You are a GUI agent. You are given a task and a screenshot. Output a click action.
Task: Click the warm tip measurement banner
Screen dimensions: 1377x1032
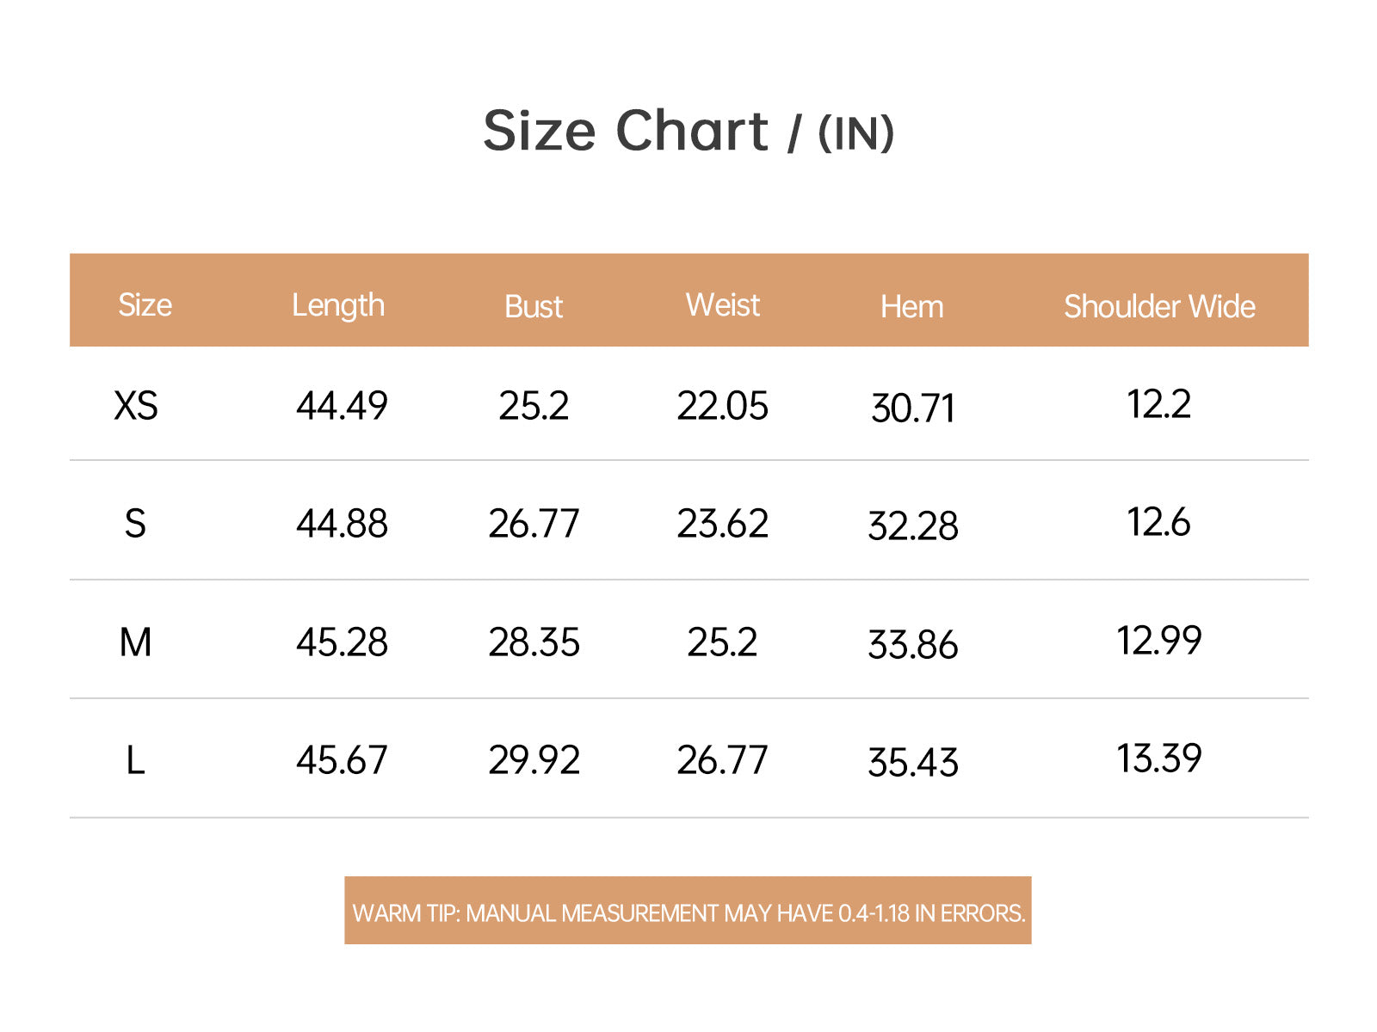pyautogui.click(x=688, y=911)
